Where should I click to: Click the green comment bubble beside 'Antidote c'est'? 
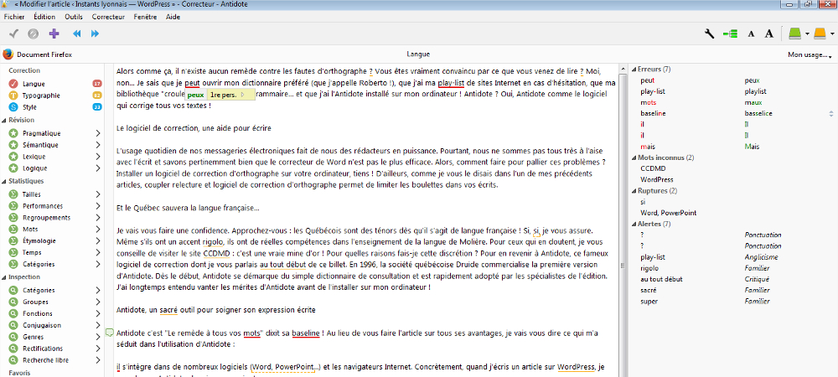pyautogui.click(x=110, y=333)
